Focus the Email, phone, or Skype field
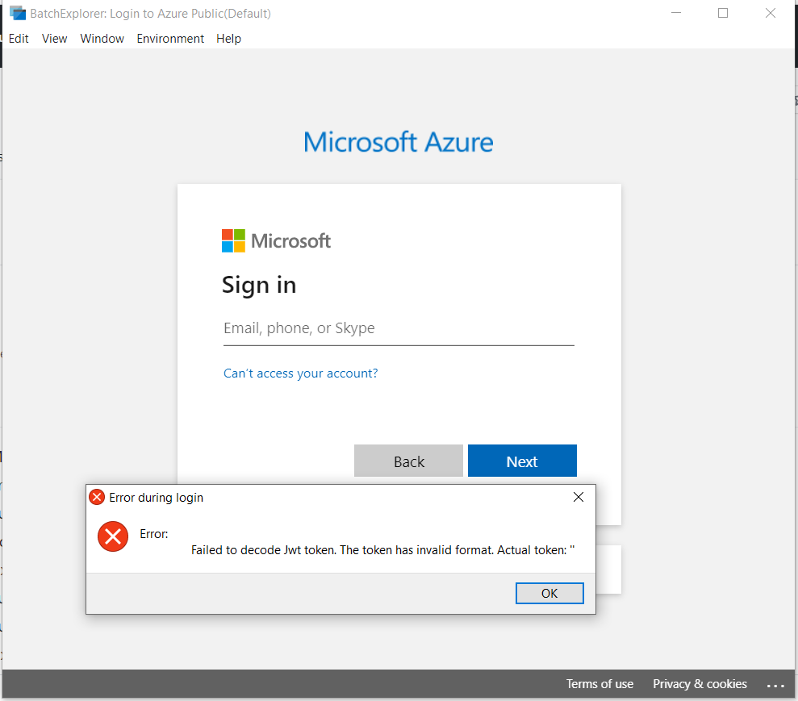This screenshot has width=798, height=701. pyautogui.click(x=399, y=328)
